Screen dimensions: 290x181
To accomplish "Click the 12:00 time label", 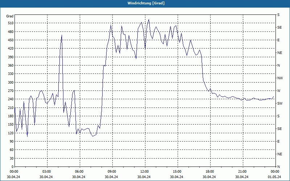I will pos(144,172).
